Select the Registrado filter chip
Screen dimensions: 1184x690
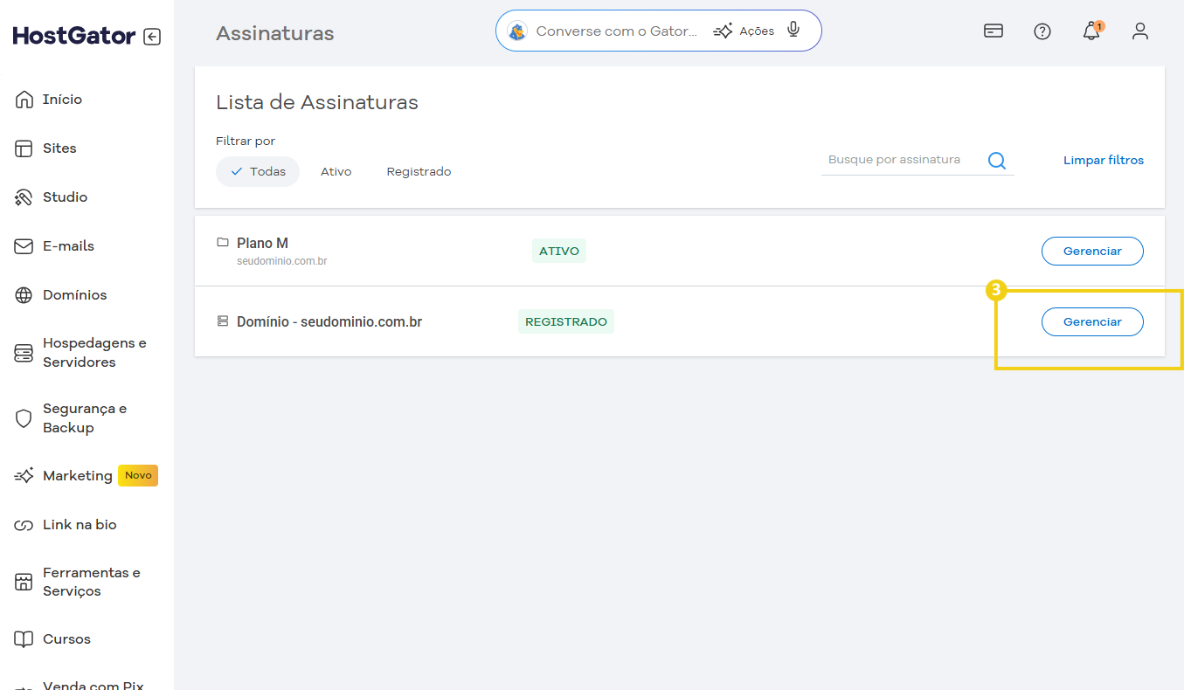(x=419, y=172)
